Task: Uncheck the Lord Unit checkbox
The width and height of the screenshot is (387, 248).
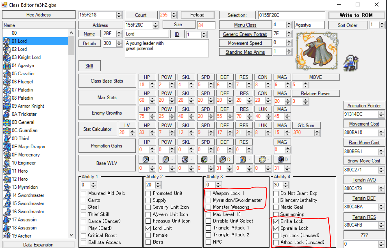Action: (148, 228)
